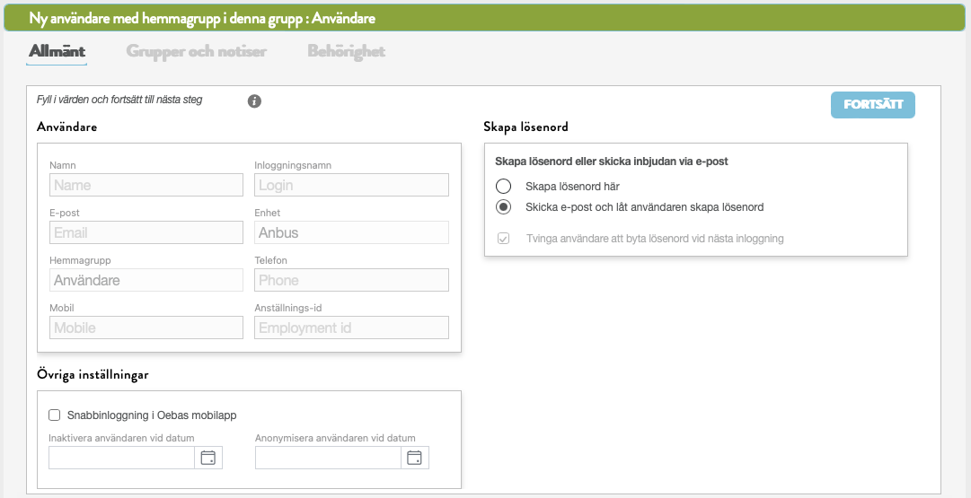This screenshot has height=498, width=971.
Task: Click the Inaktivera användaren vid datum field
Action: [x=121, y=458]
